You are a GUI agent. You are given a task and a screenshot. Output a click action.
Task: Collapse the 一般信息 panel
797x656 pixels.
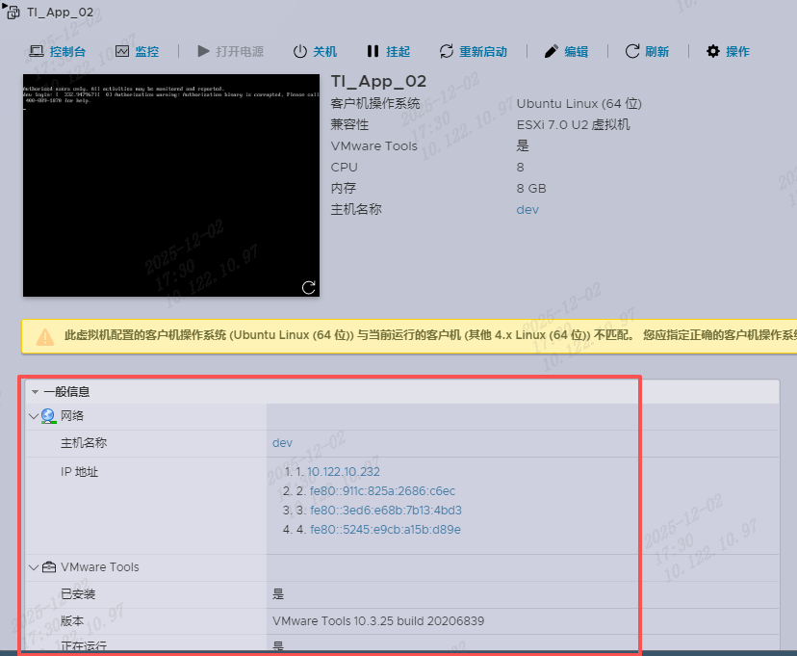[35, 391]
